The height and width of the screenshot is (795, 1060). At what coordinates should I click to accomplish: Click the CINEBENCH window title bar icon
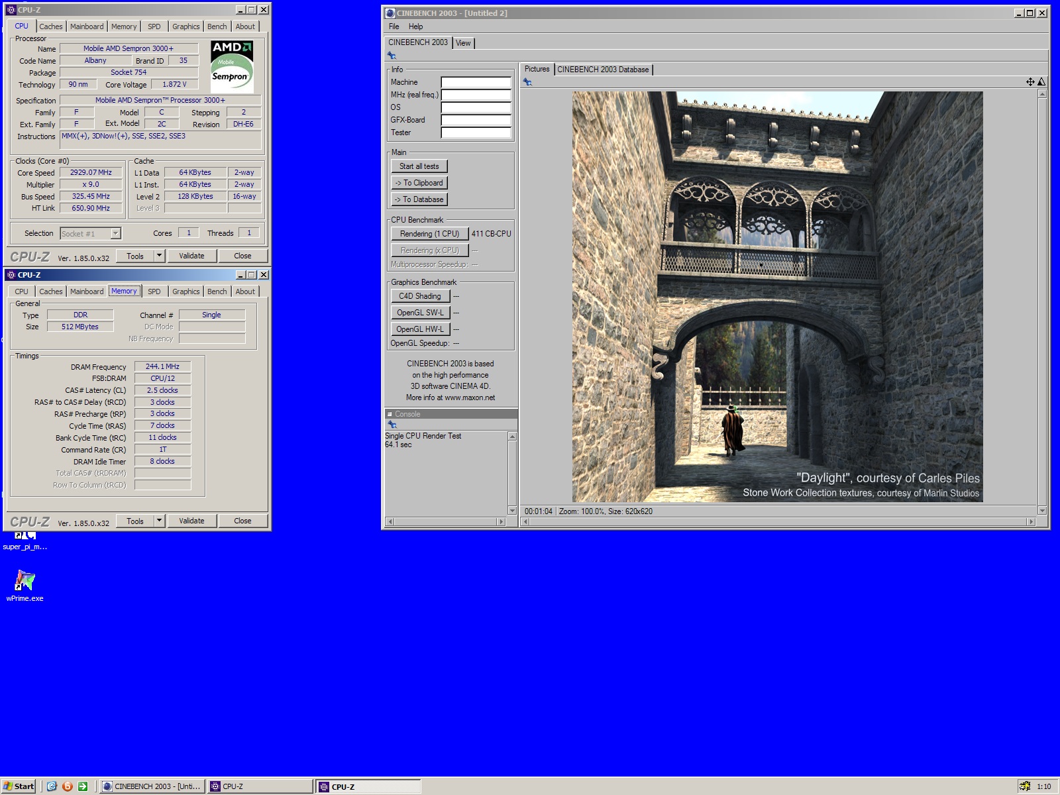(x=390, y=13)
